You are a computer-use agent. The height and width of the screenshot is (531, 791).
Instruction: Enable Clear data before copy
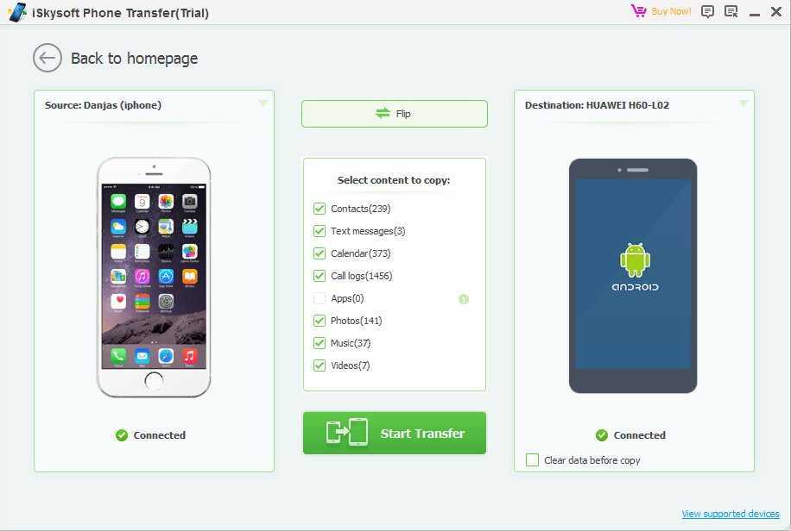pos(532,460)
